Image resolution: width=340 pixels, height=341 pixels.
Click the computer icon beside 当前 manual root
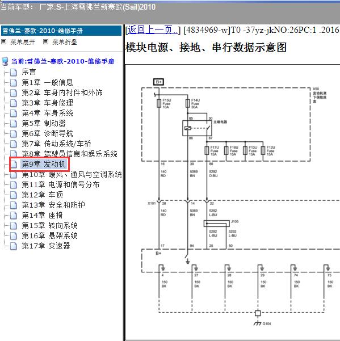pos(5,61)
